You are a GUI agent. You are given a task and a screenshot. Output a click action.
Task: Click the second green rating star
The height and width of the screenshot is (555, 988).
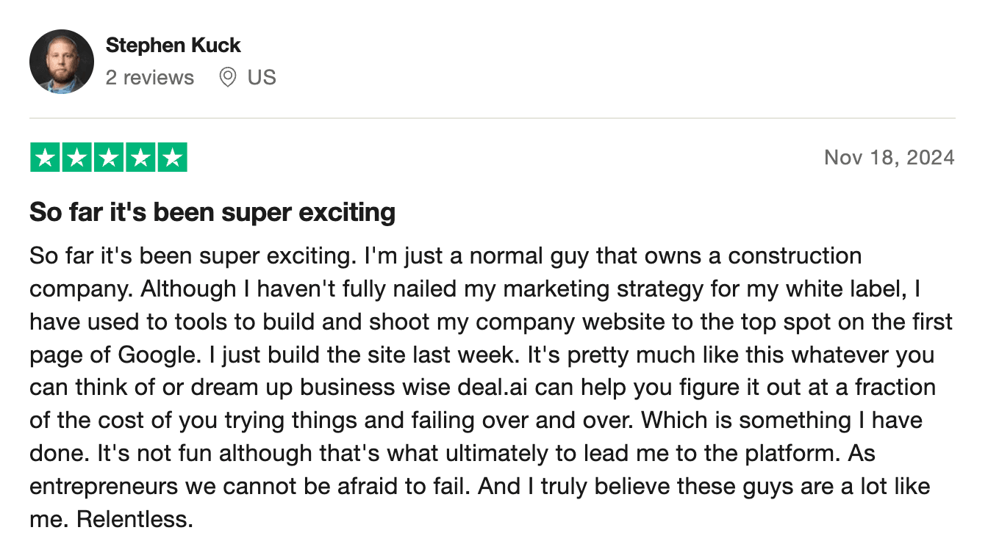77,158
